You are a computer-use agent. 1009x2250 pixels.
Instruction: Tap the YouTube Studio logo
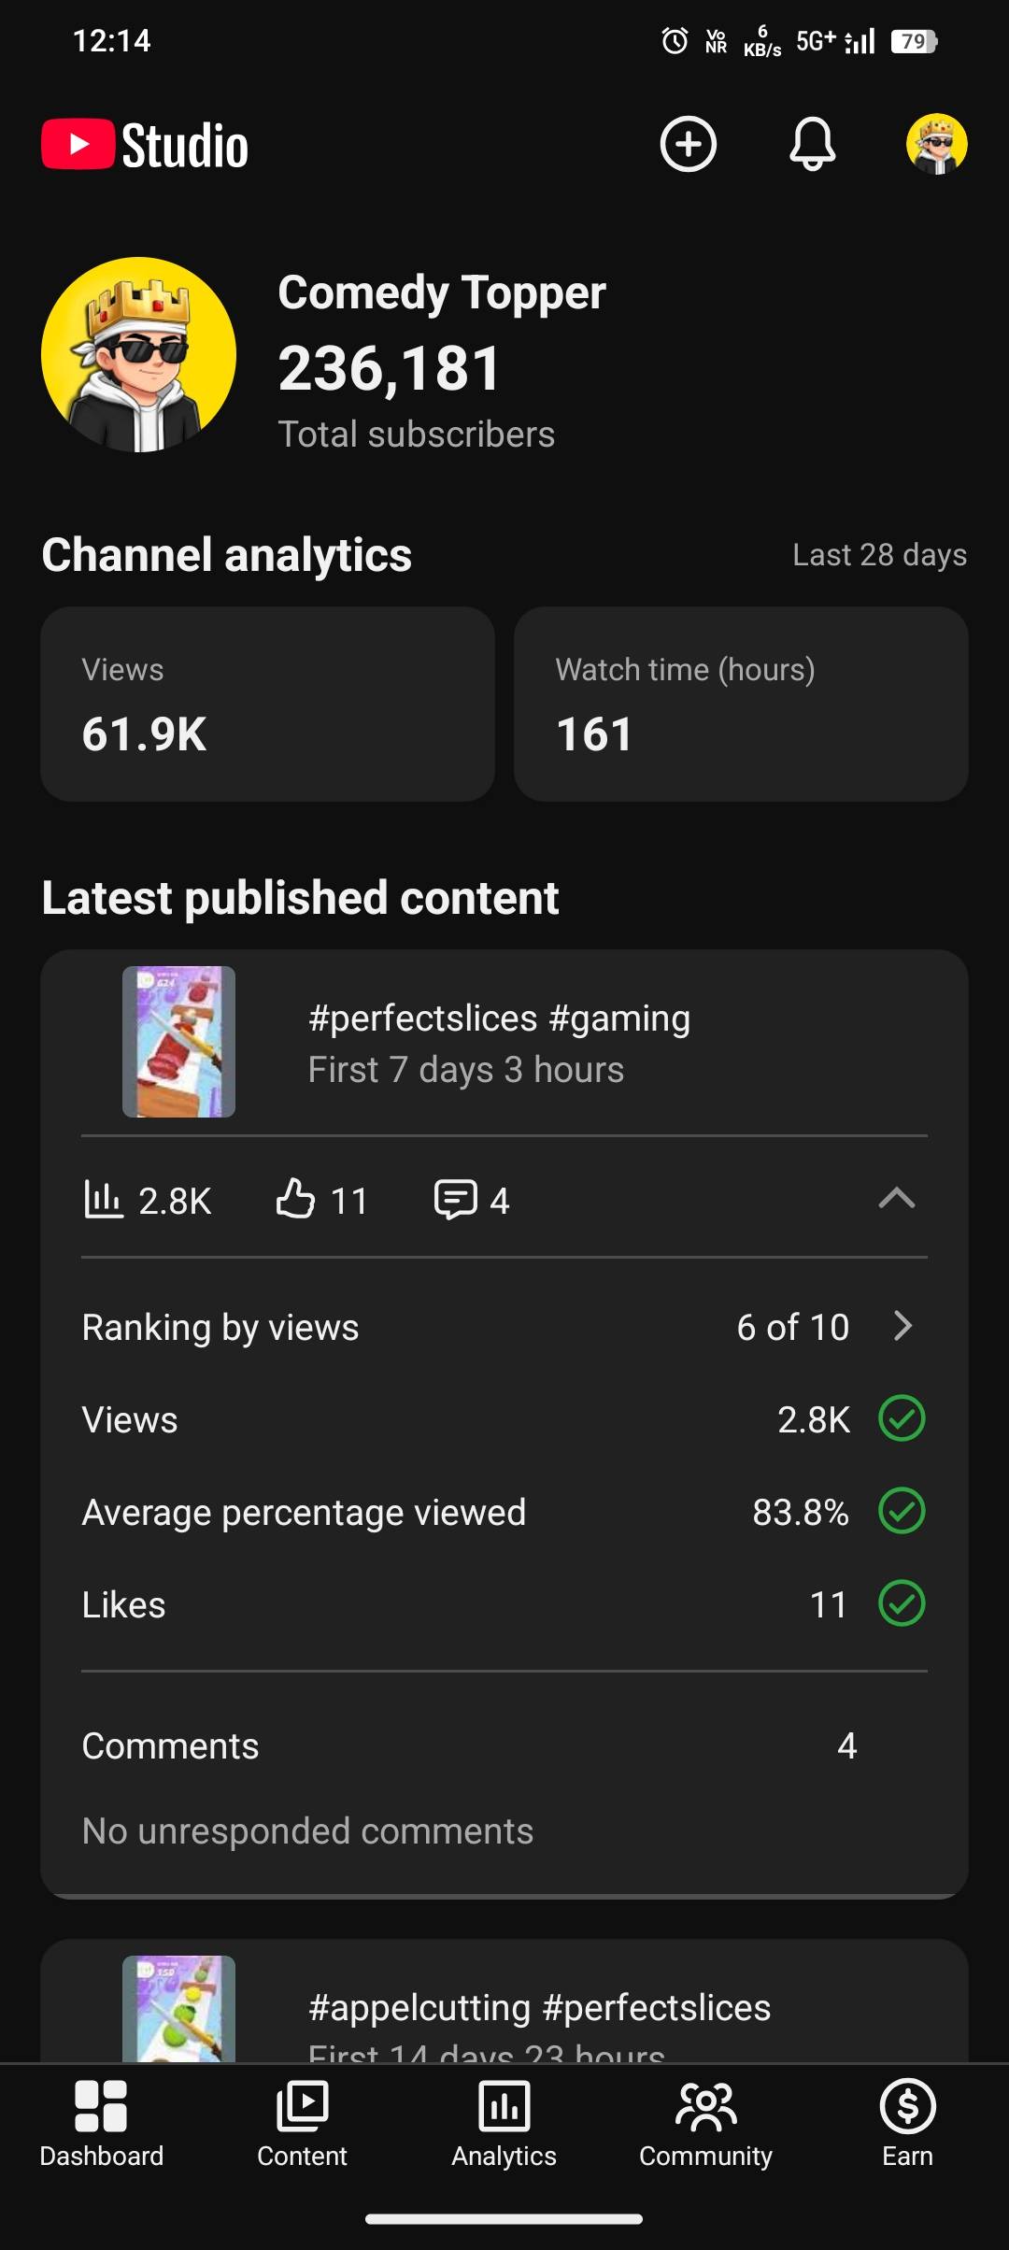(146, 146)
